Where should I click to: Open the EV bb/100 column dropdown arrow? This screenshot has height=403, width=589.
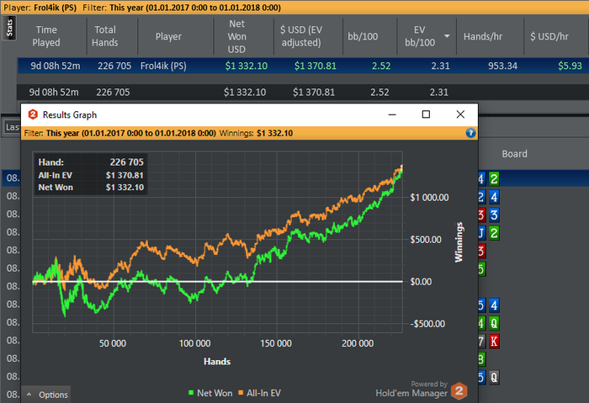tap(447, 36)
